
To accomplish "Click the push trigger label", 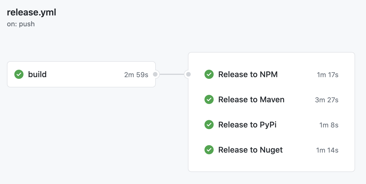I will click(21, 24).
